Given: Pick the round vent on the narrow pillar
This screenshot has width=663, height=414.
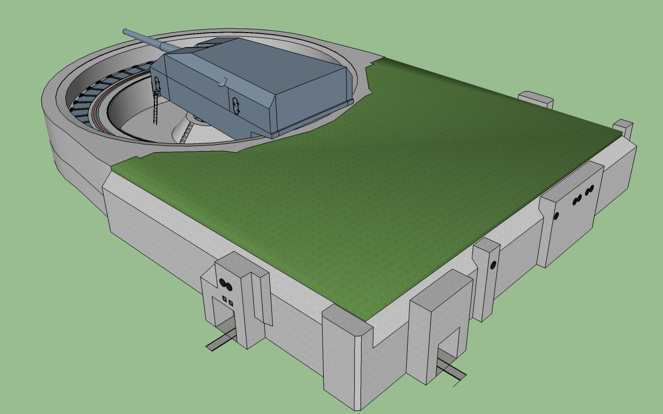Looking at the screenshot, I should (492, 266).
